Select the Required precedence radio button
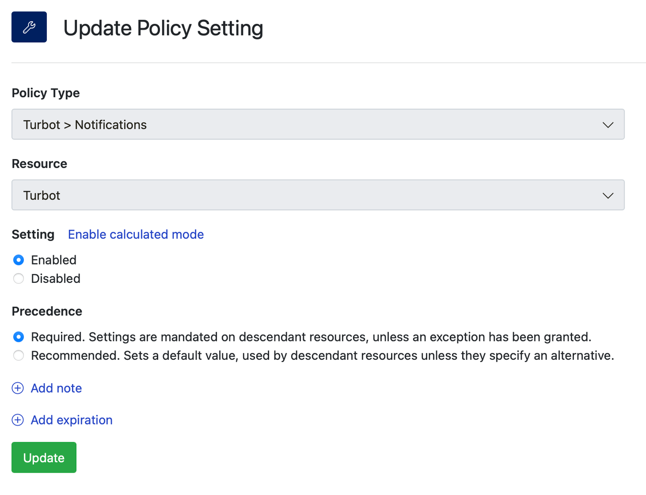 (19, 337)
